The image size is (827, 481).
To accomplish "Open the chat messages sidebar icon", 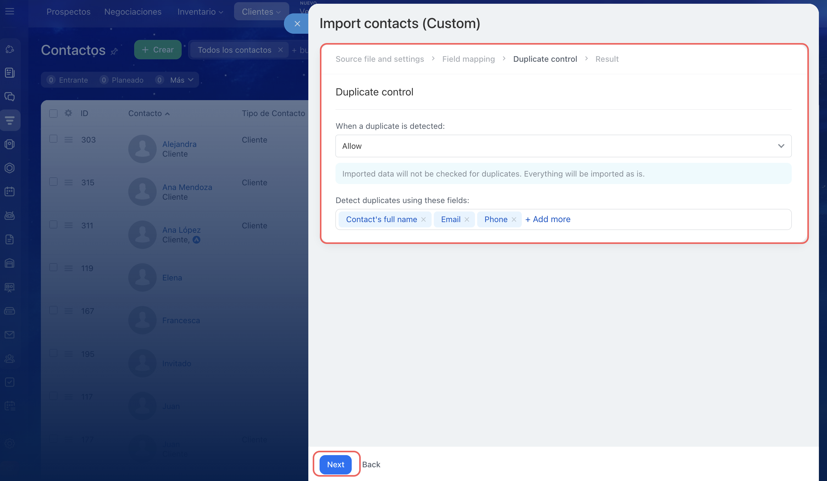I will click(x=10, y=96).
